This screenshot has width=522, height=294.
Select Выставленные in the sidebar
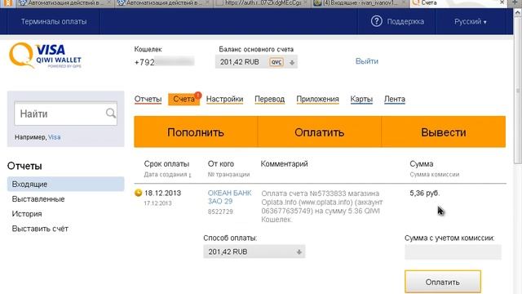(38, 199)
